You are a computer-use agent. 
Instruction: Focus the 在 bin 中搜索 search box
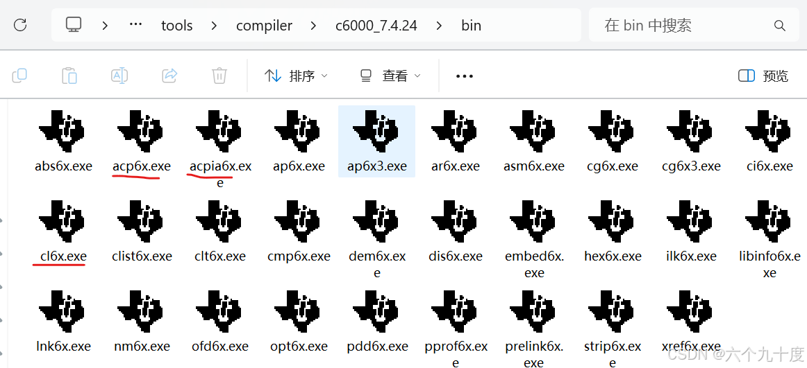coord(694,25)
